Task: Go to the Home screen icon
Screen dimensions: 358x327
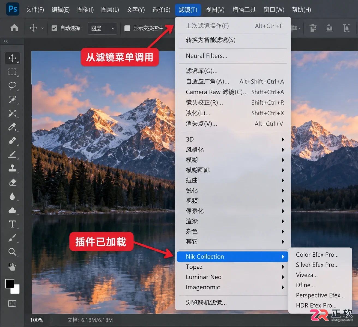Action: click(14, 28)
